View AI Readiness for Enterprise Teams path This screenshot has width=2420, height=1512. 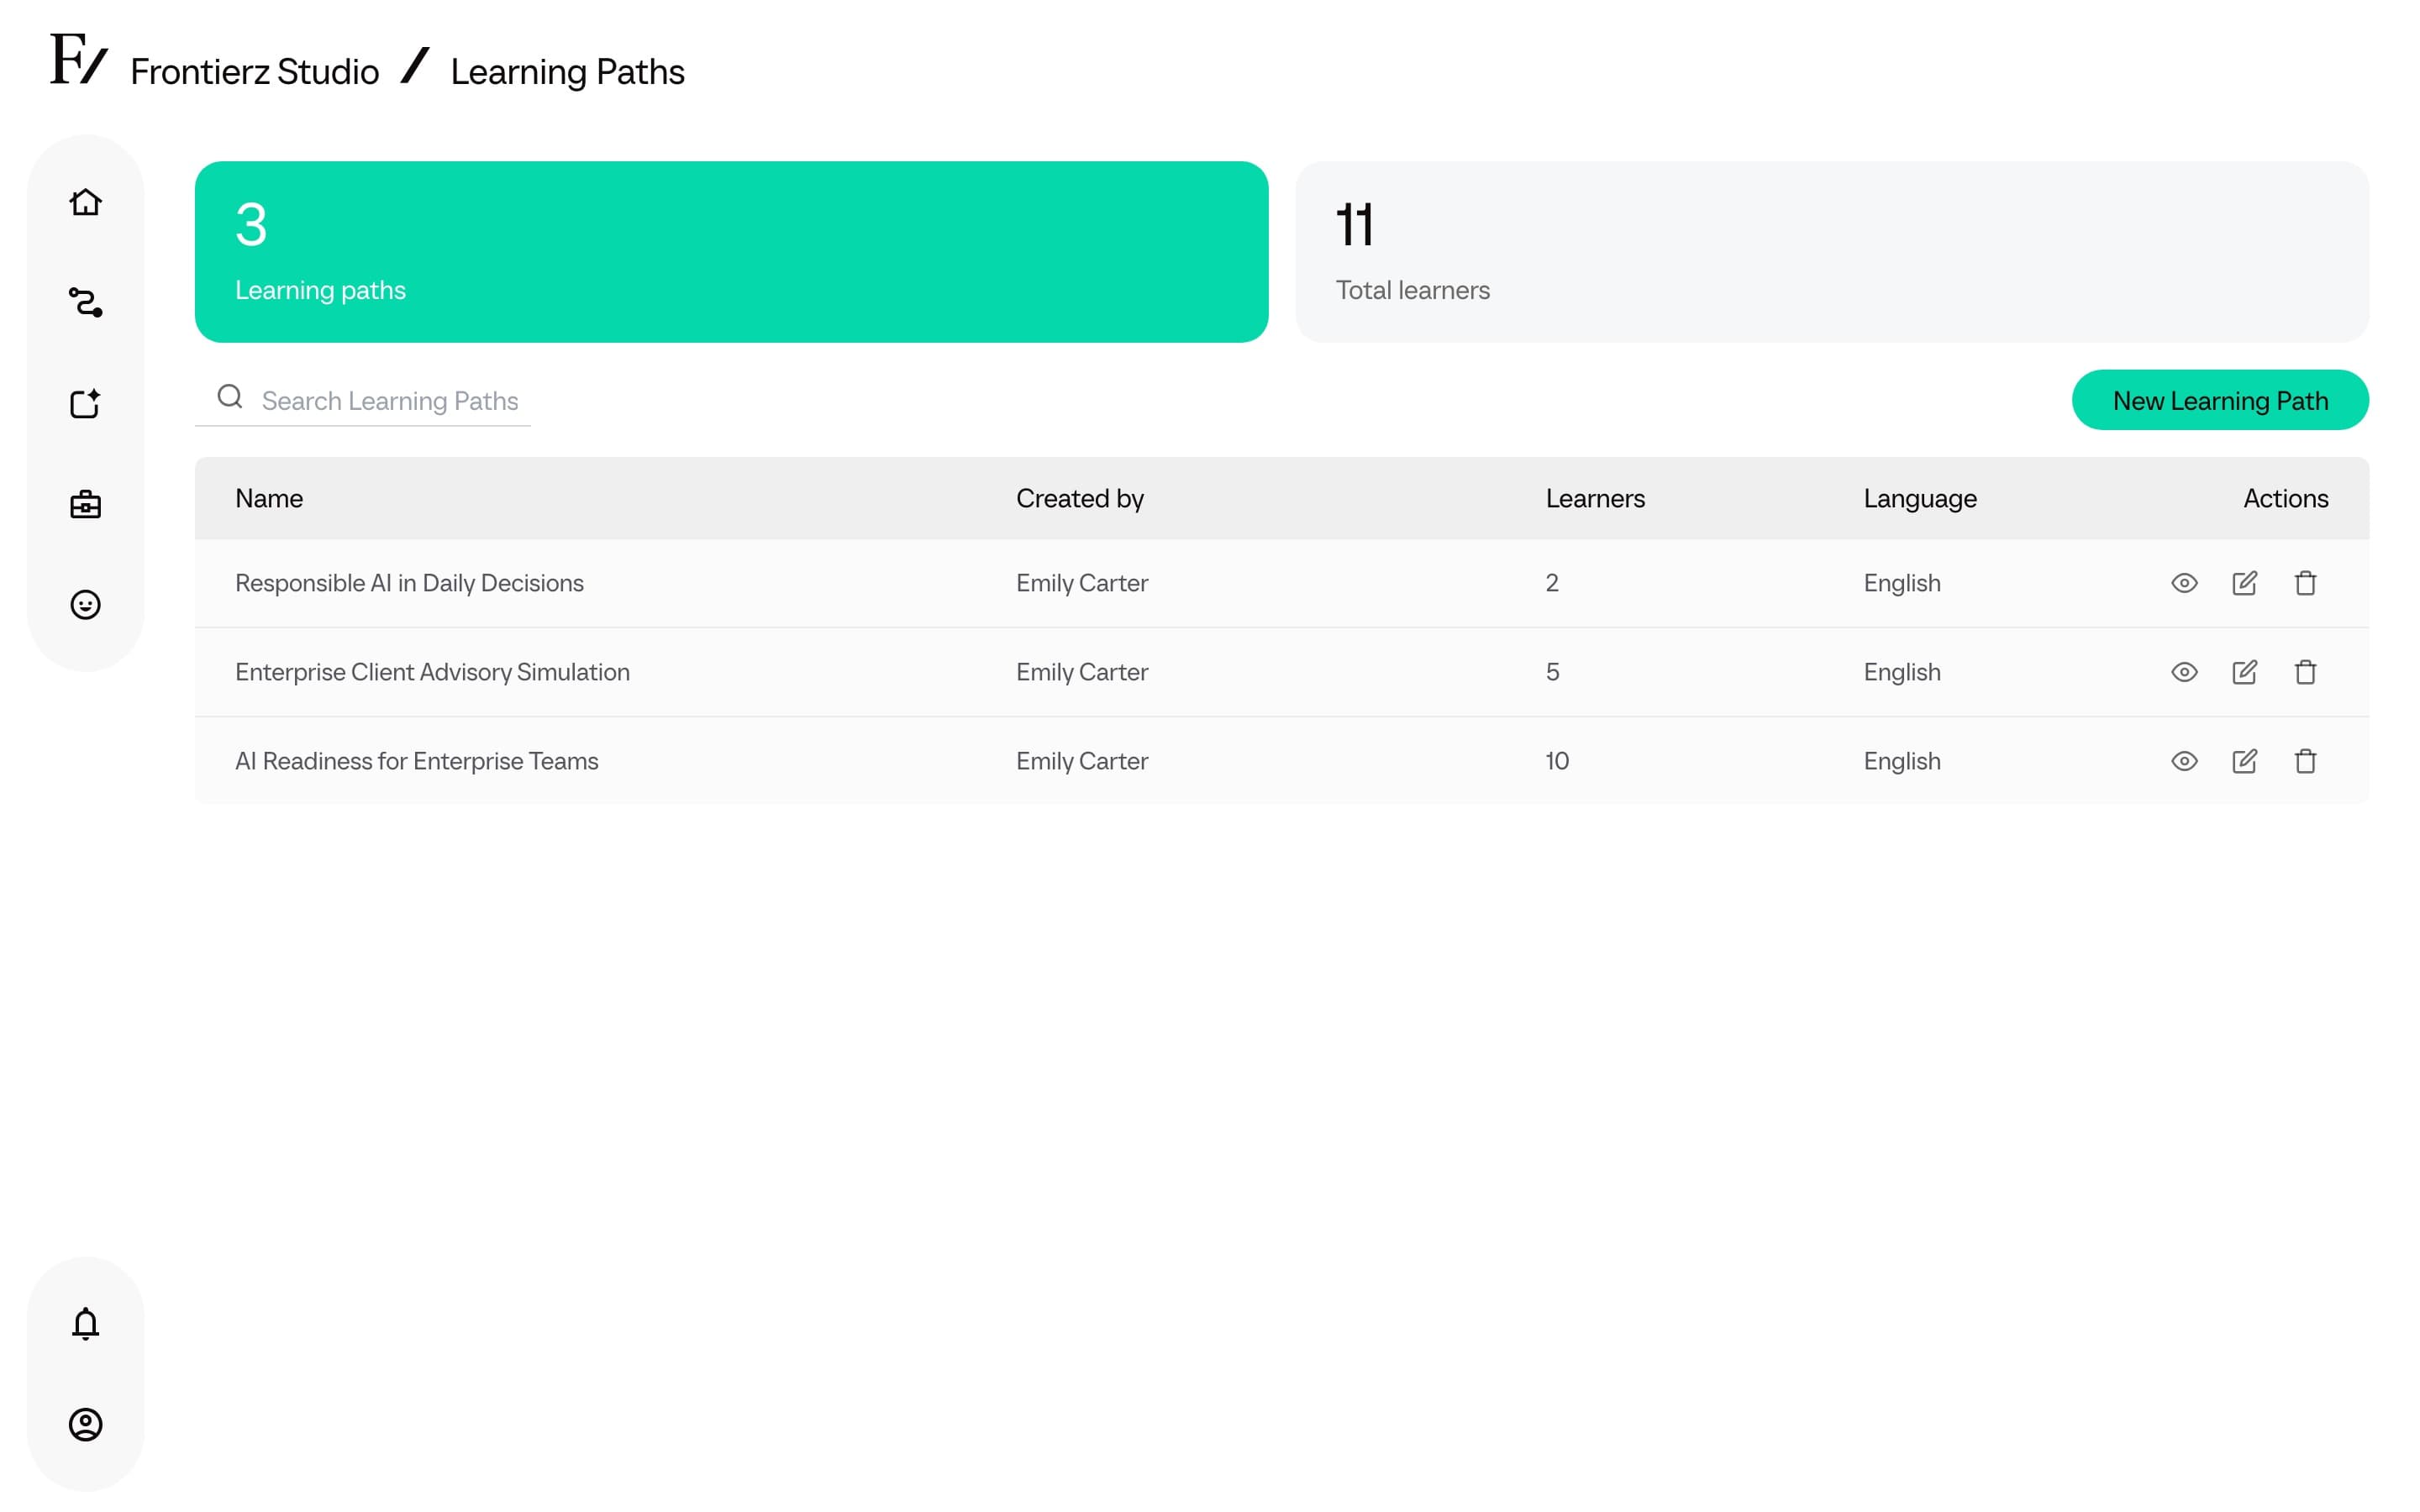2184,761
